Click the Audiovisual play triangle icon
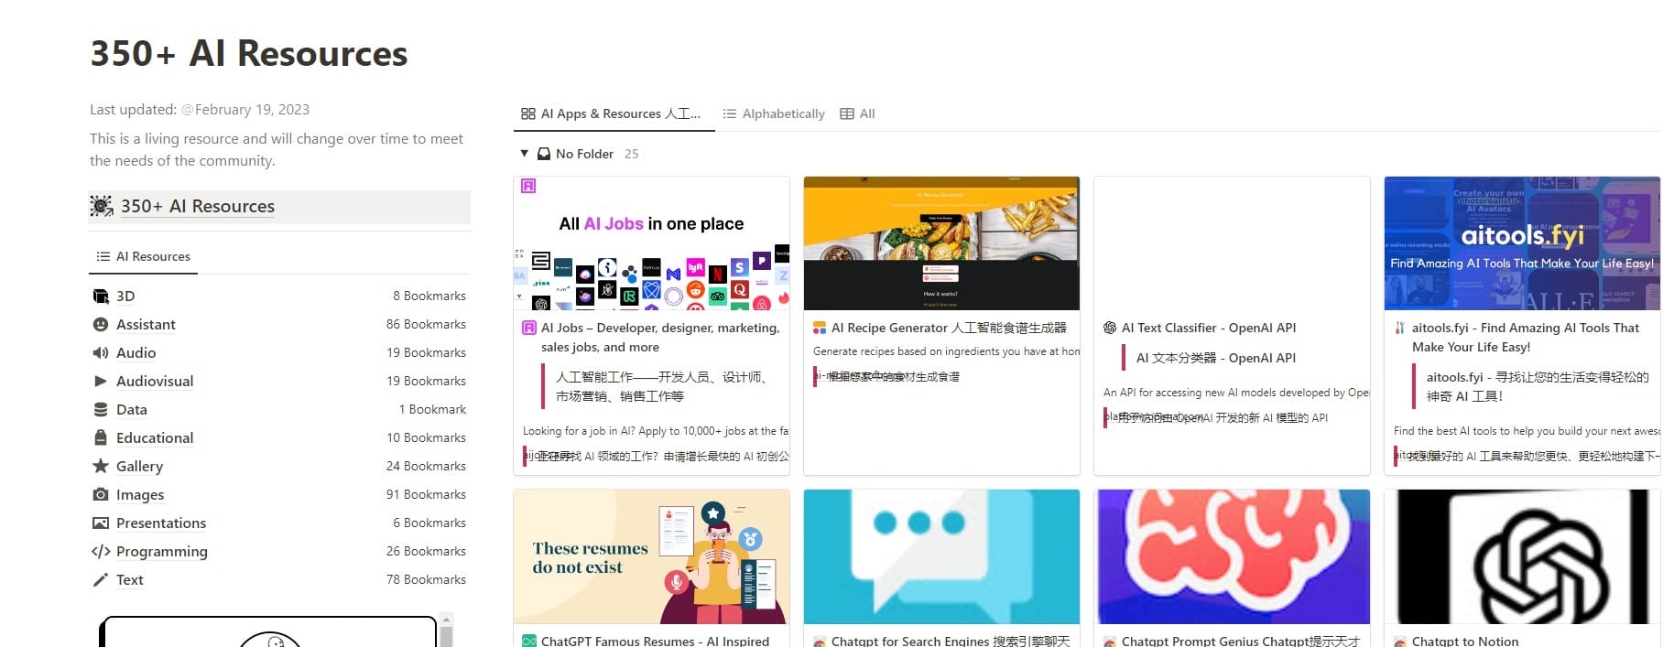 pos(101,381)
